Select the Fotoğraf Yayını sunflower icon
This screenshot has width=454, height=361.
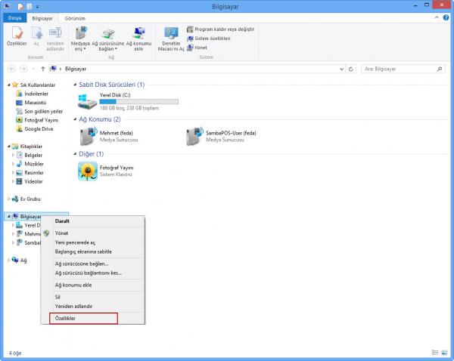[88, 171]
